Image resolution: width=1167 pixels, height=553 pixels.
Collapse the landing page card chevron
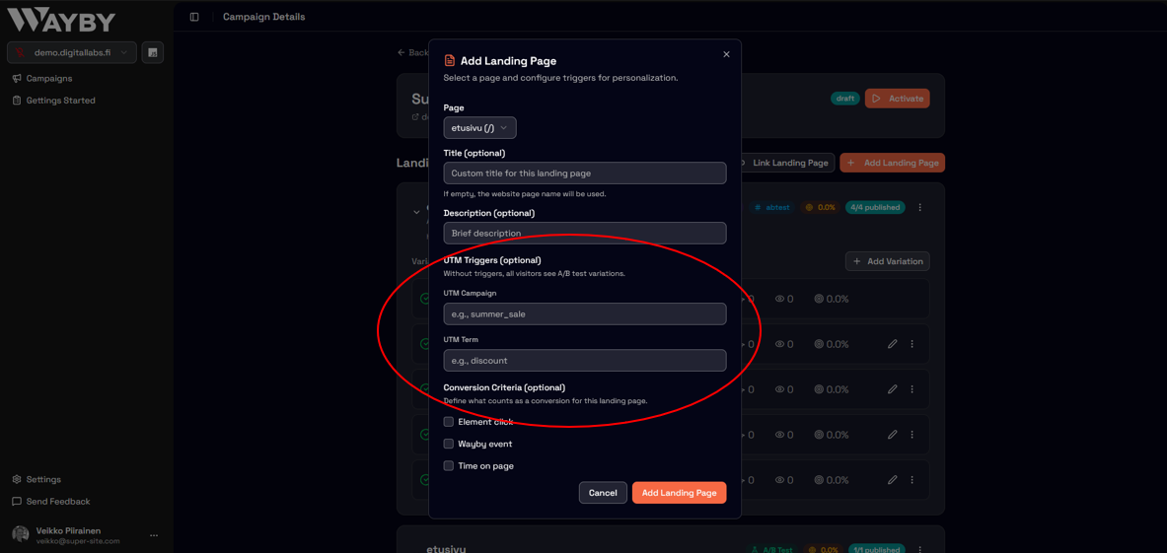[x=416, y=213]
